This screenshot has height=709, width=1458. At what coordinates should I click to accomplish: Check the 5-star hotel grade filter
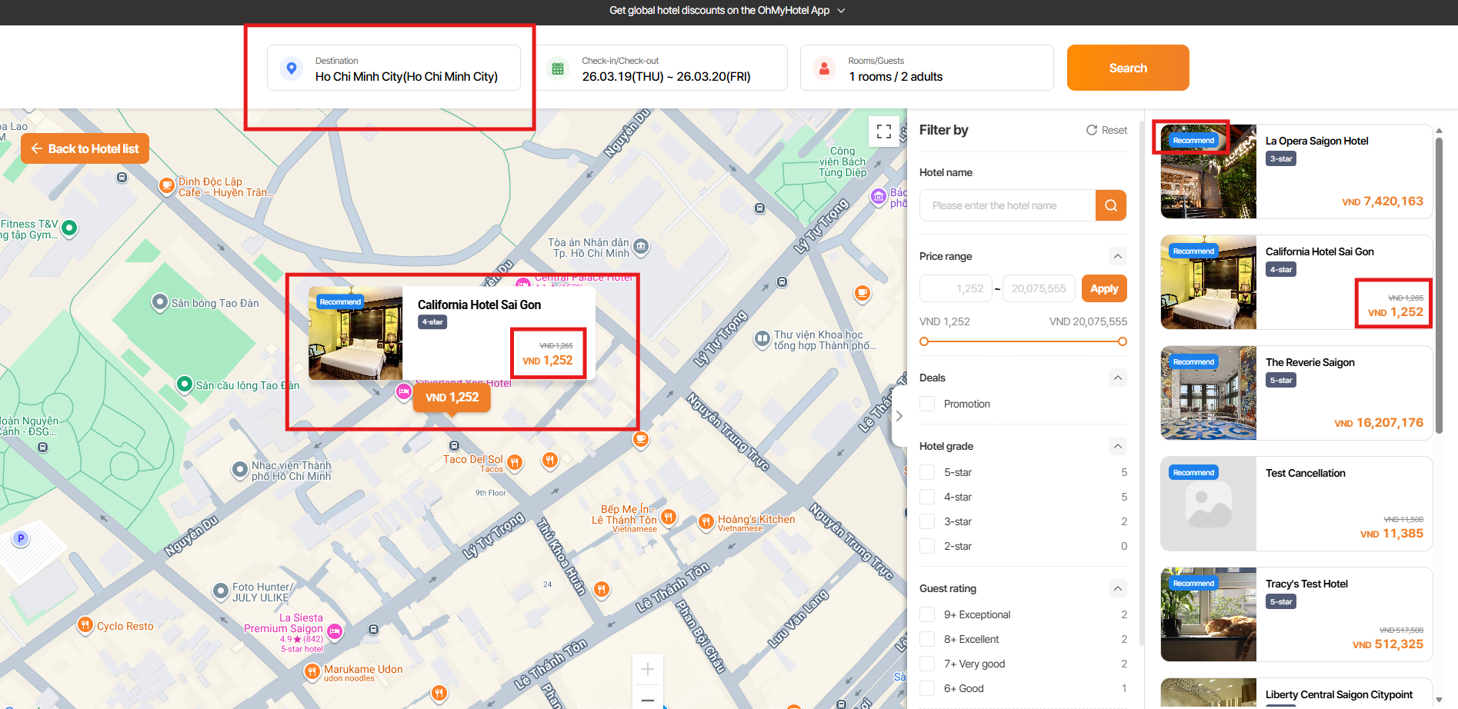click(927, 472)
